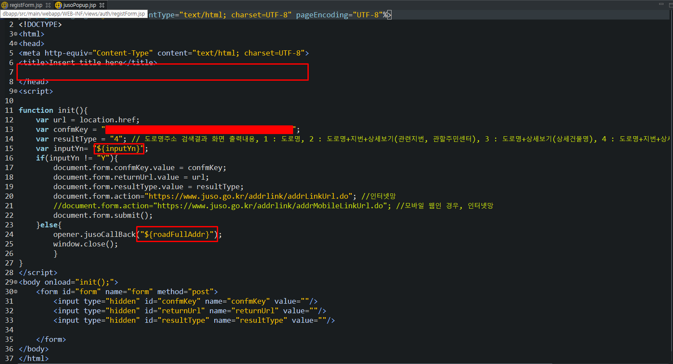Click the ${roadFullAddr} expression on line 24

[177, 234]
